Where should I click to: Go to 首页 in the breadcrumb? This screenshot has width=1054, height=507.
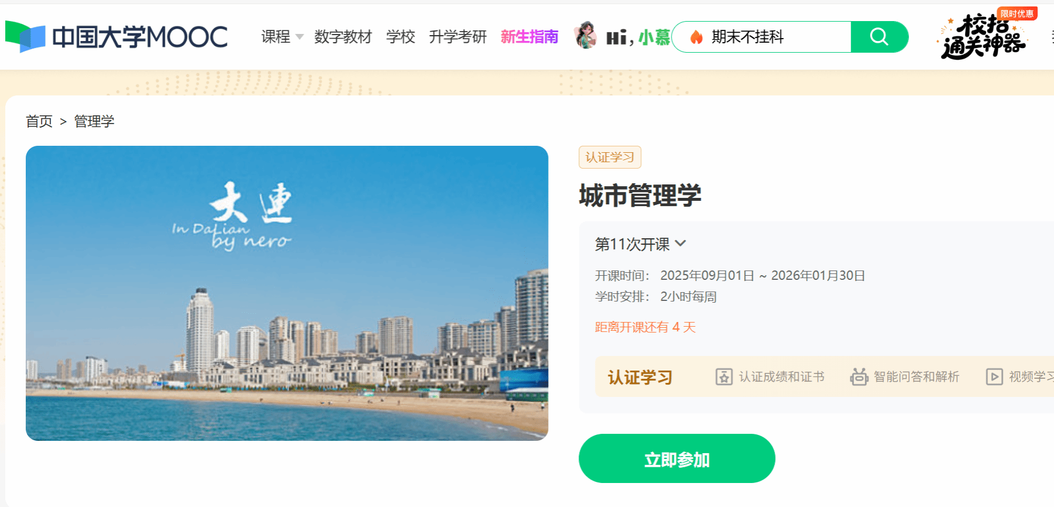click(x=39, y=121)
